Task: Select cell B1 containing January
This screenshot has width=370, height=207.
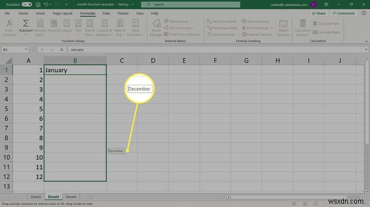Action: tap(75, 70)
